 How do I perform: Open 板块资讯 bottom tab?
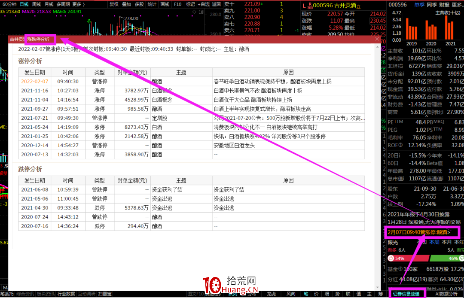(46, 294)
